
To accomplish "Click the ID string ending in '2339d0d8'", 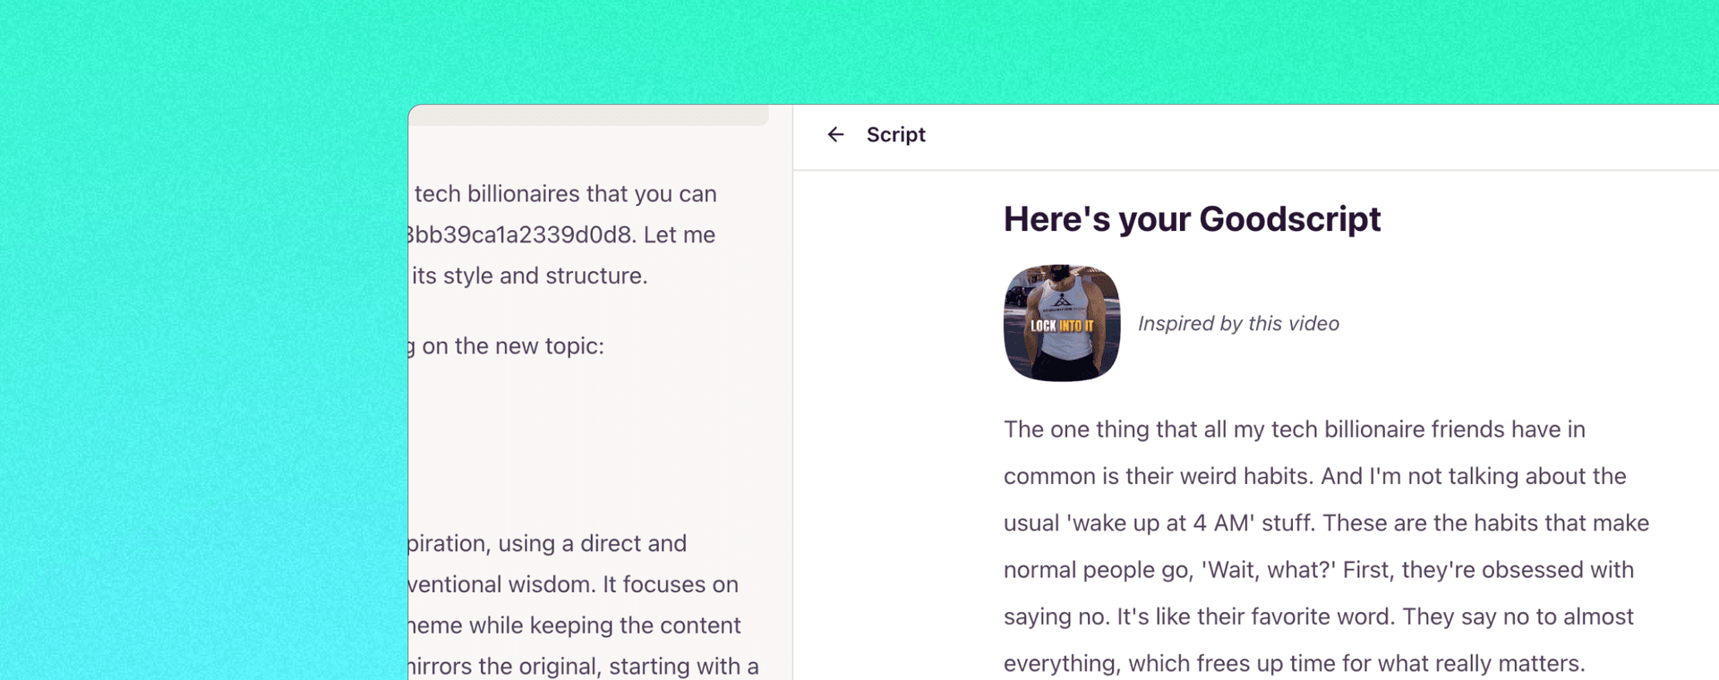I will (519, 235).
